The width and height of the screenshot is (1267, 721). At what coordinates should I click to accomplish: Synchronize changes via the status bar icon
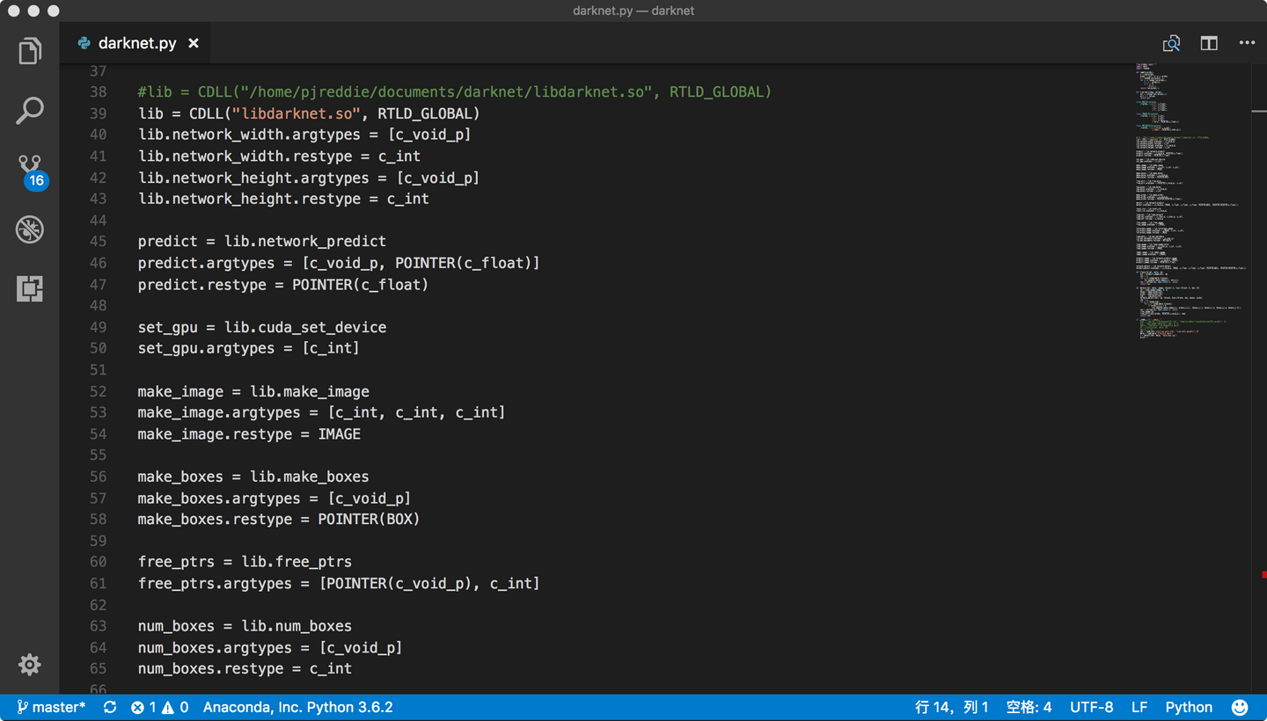click(x=109, y=707)
